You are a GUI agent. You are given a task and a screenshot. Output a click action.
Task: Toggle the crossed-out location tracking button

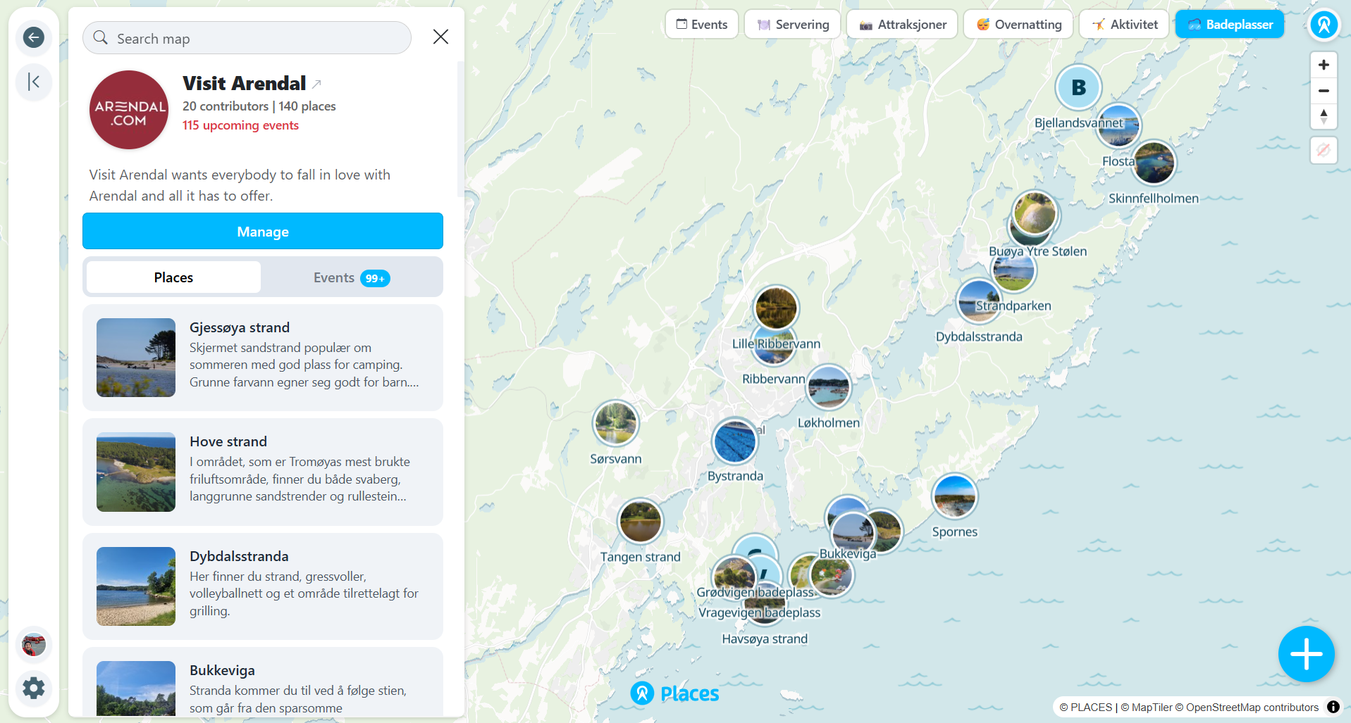(1324, 150)
